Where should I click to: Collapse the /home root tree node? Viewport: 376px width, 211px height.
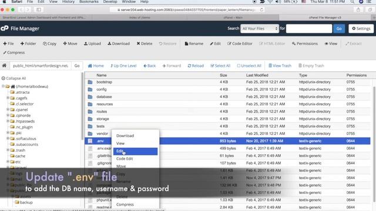[x=3, y=86]
